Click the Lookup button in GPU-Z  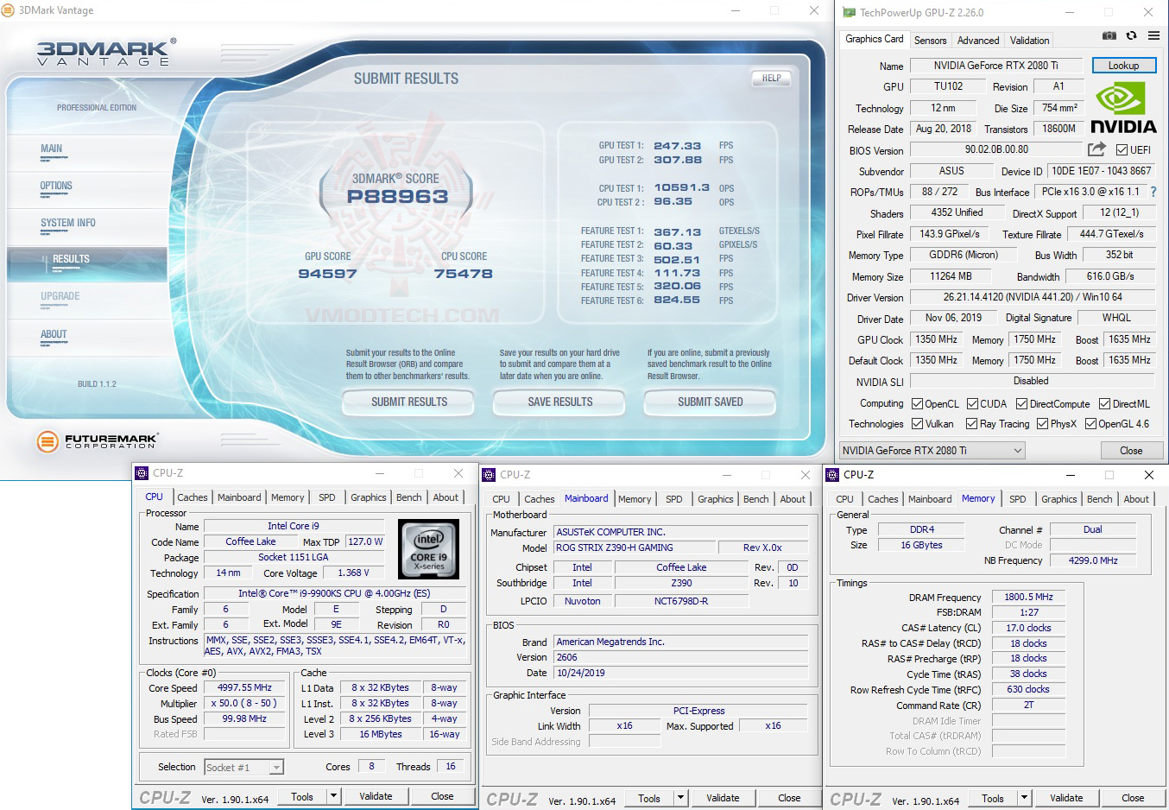point(1123,66)
